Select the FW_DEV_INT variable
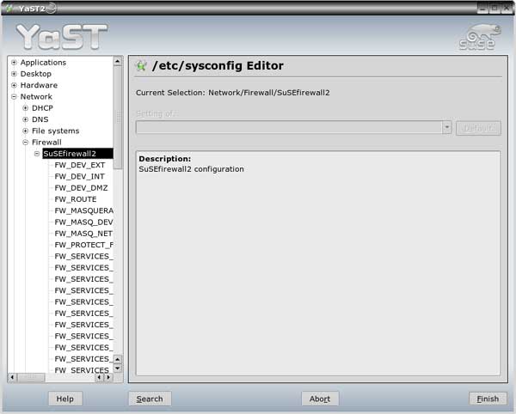The height and width of the screenshot is (414, 516). (79, 176)
